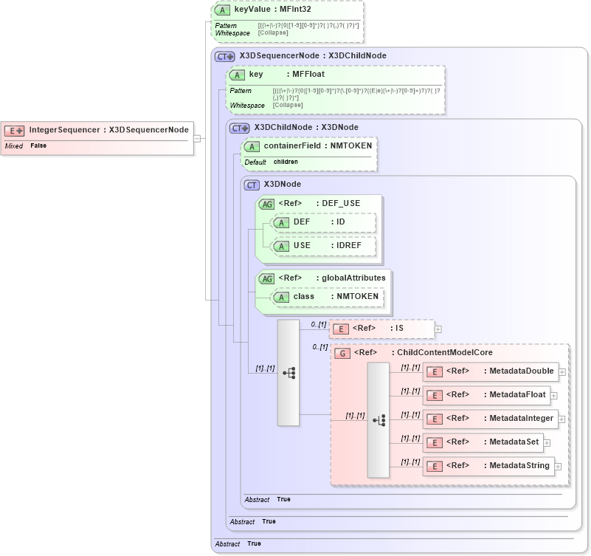
Task: Select the MetadataString reference label
Action: [497, 465]
